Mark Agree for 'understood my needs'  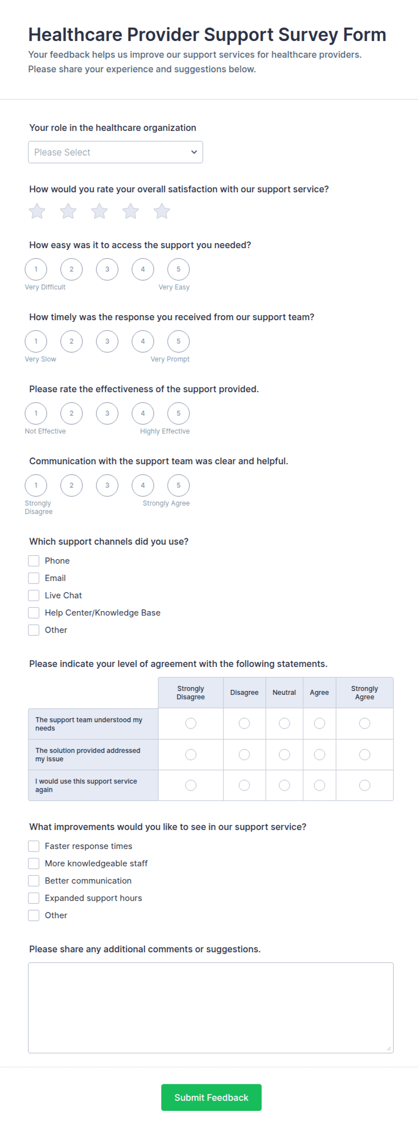[x=320, y=723]
